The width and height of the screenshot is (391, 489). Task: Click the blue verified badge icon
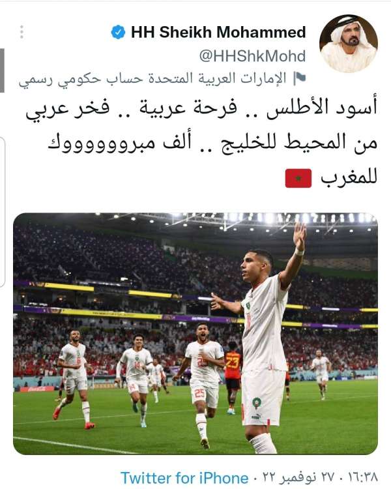pyautogui.click(x=118, y=32)
